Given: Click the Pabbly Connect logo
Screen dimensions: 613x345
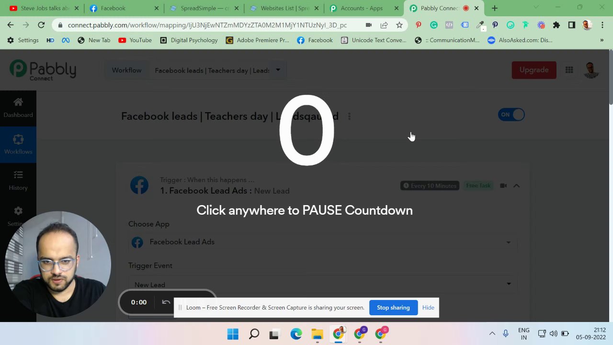Looking at the screenshot, I should pyautogui.click(x=43, y=70).
